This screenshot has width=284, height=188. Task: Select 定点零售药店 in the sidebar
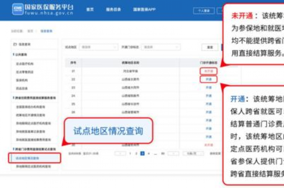[25, 72]
